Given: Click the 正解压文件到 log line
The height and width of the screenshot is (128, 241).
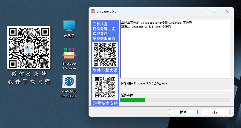Looking at the screenshot, I should [x=157, y=23].
